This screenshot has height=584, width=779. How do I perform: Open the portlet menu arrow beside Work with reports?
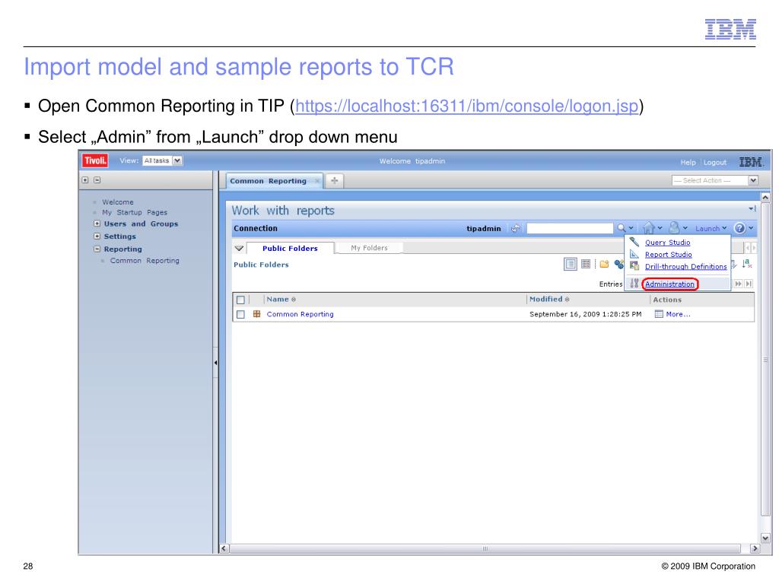tap(752, 209)
